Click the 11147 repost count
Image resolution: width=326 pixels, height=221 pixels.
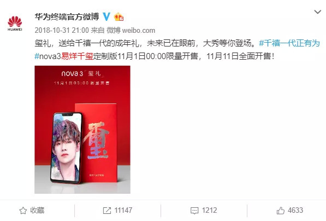click(x=123, y=210)
